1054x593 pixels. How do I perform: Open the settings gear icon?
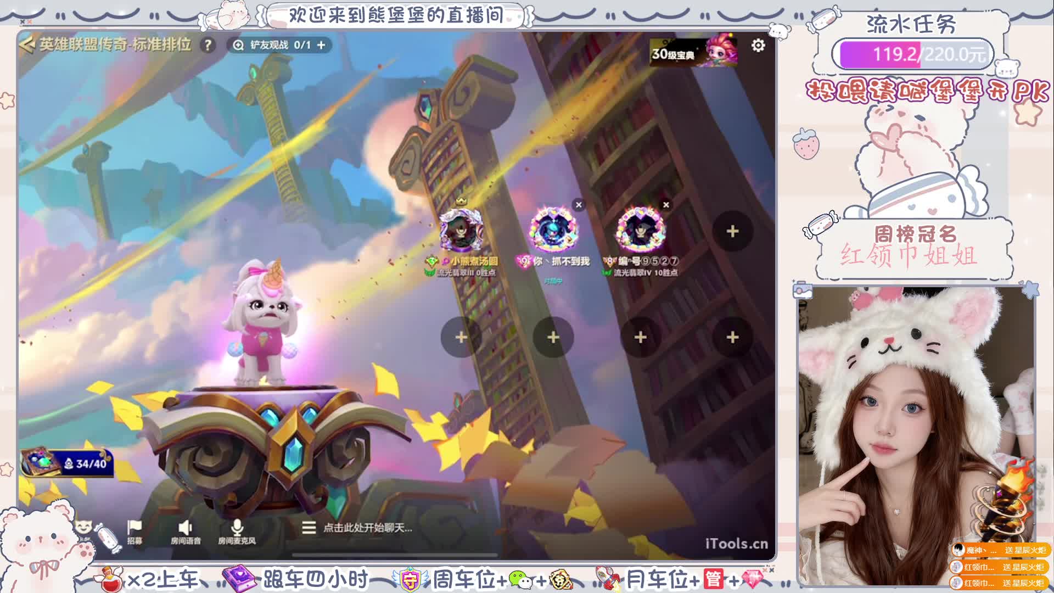pyautogui.click(x=758, y=45)
